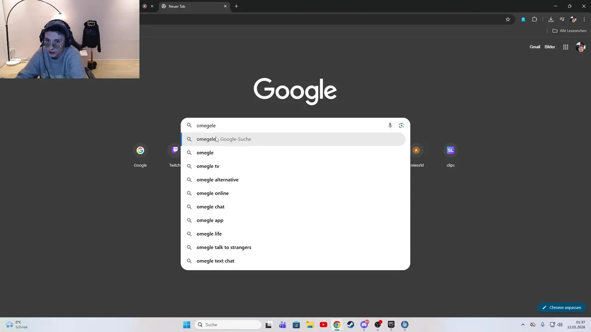The height and width of the screenshot is (332, 591).
Task: Open the blue ghost extension icon
Action: click(x=523, y=19)
